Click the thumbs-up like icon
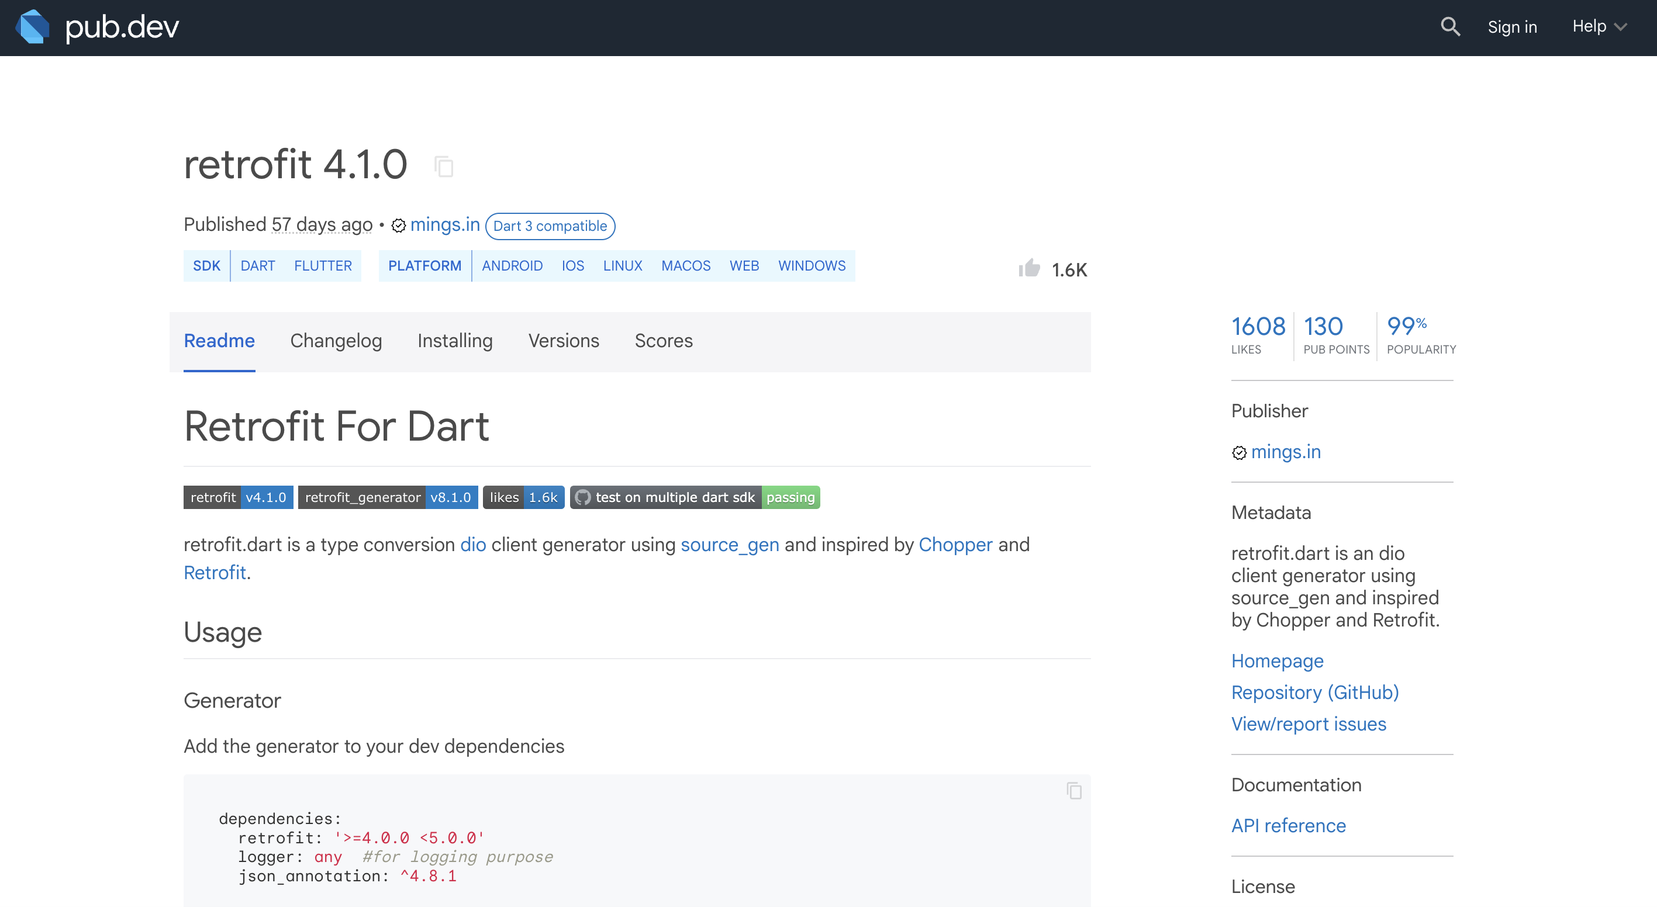This screenshot has height=907, width=1657. [x=1029, y=268]
